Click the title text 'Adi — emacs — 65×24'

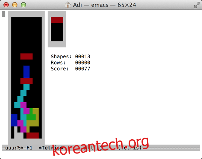click(x=104, y=5)
